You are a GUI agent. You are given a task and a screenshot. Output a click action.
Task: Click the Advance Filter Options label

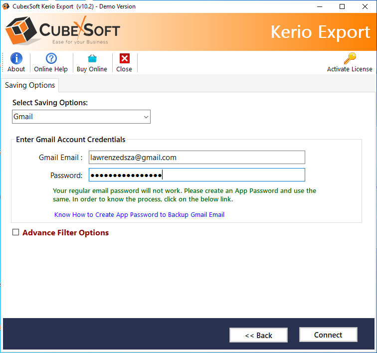tap(66, 232)
